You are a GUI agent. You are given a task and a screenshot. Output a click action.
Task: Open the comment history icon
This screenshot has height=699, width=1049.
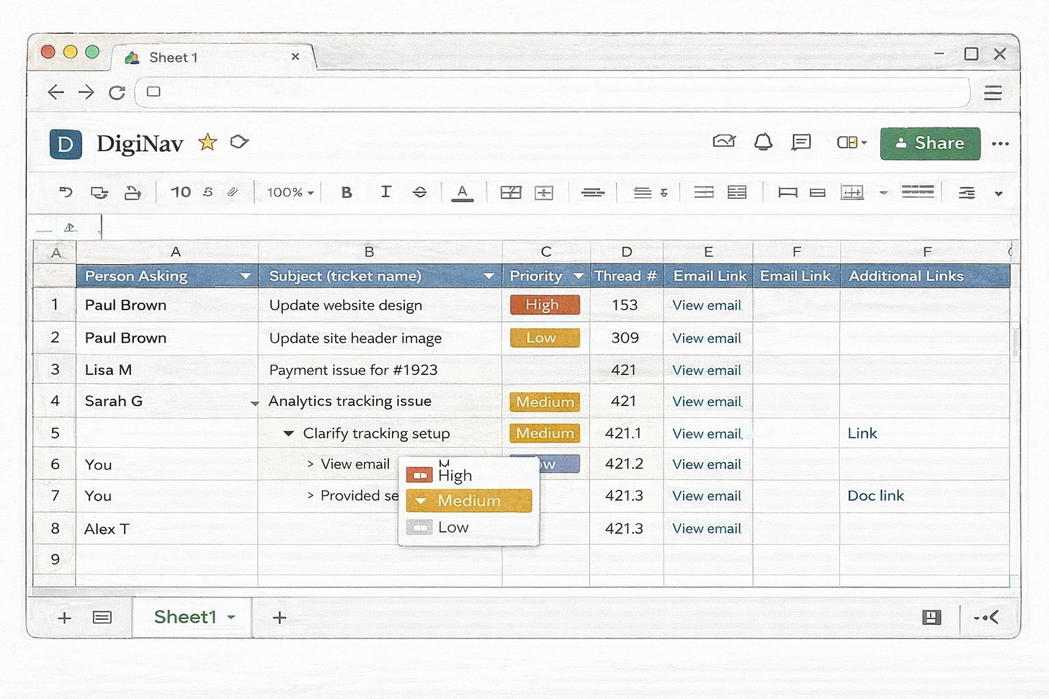tap(800, 143)
